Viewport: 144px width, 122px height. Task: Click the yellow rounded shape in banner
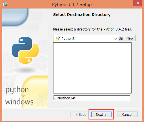point(35,92)
